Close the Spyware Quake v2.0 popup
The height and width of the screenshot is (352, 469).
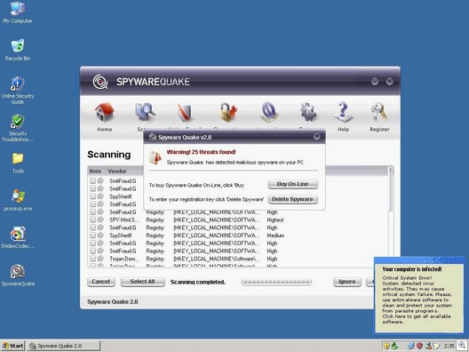pyautogui.click(x=317, y=137)
